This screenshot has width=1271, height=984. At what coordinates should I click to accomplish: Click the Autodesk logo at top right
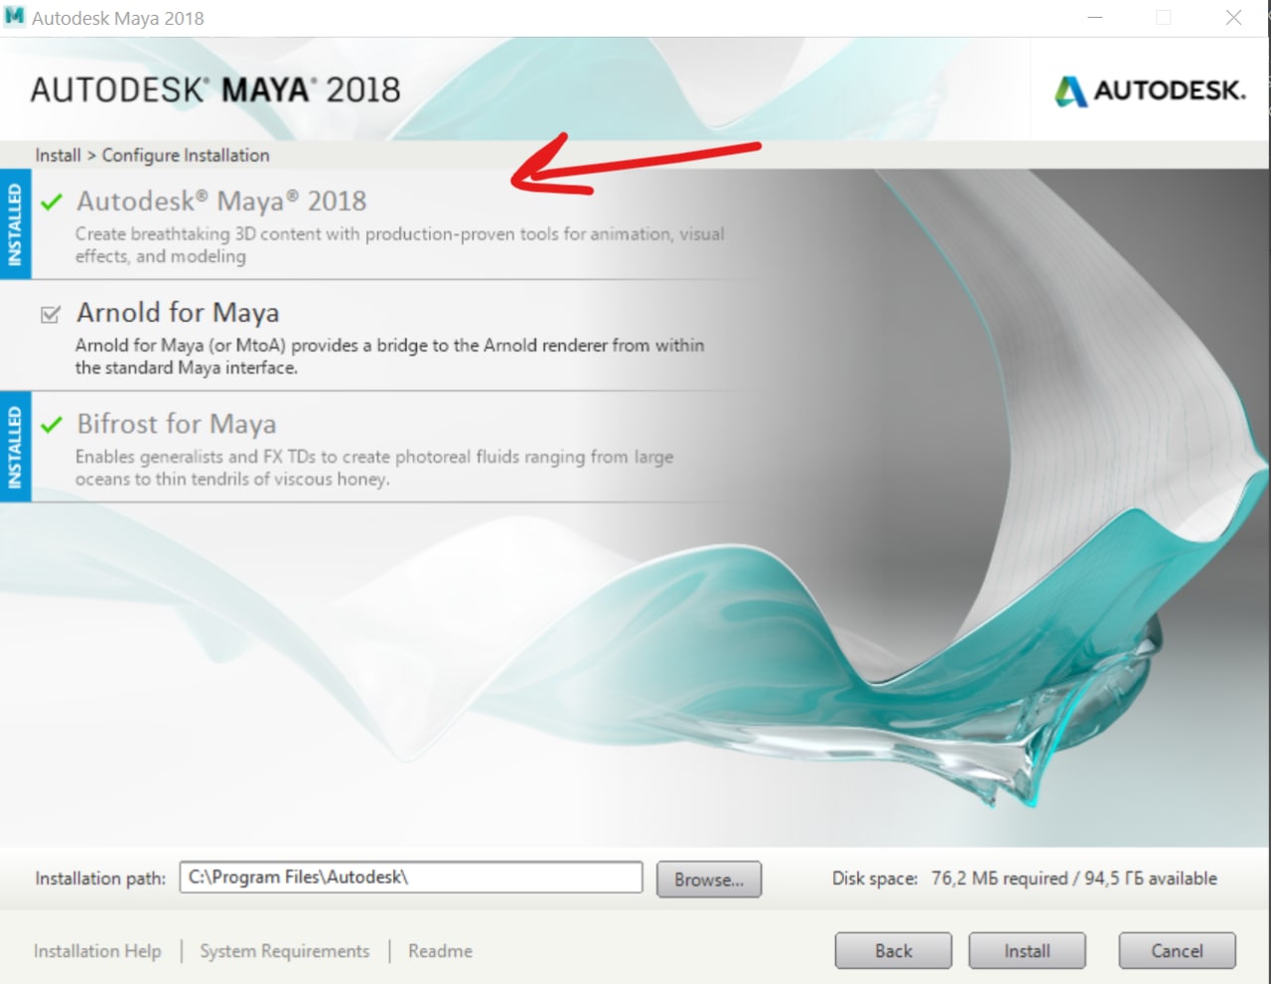pos(1150,90)
